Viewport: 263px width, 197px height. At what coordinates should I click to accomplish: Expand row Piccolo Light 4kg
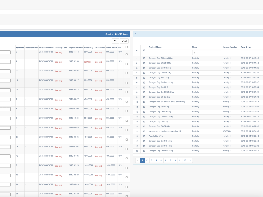144,136
